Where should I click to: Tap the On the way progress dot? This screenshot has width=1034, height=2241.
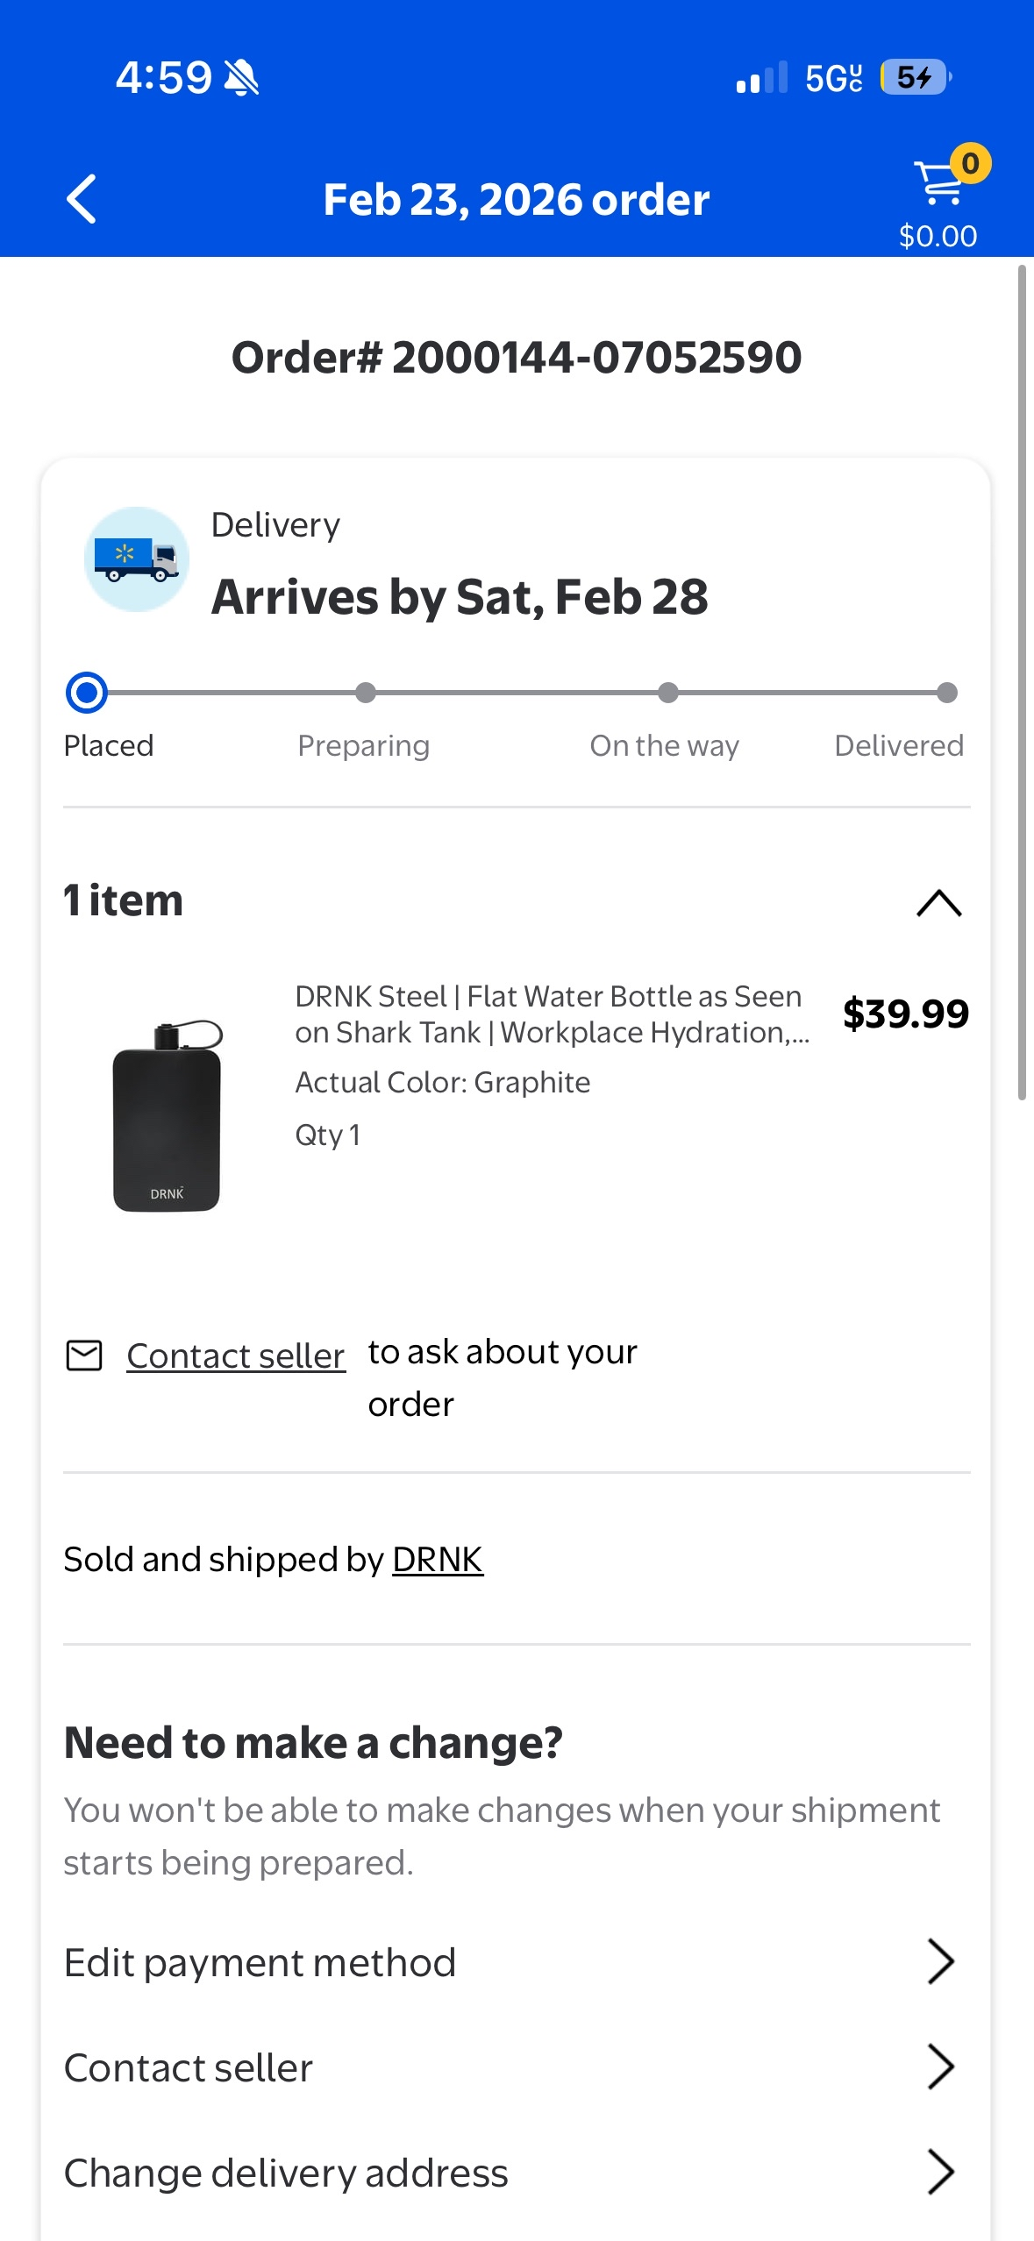click(x=668, y=693)
